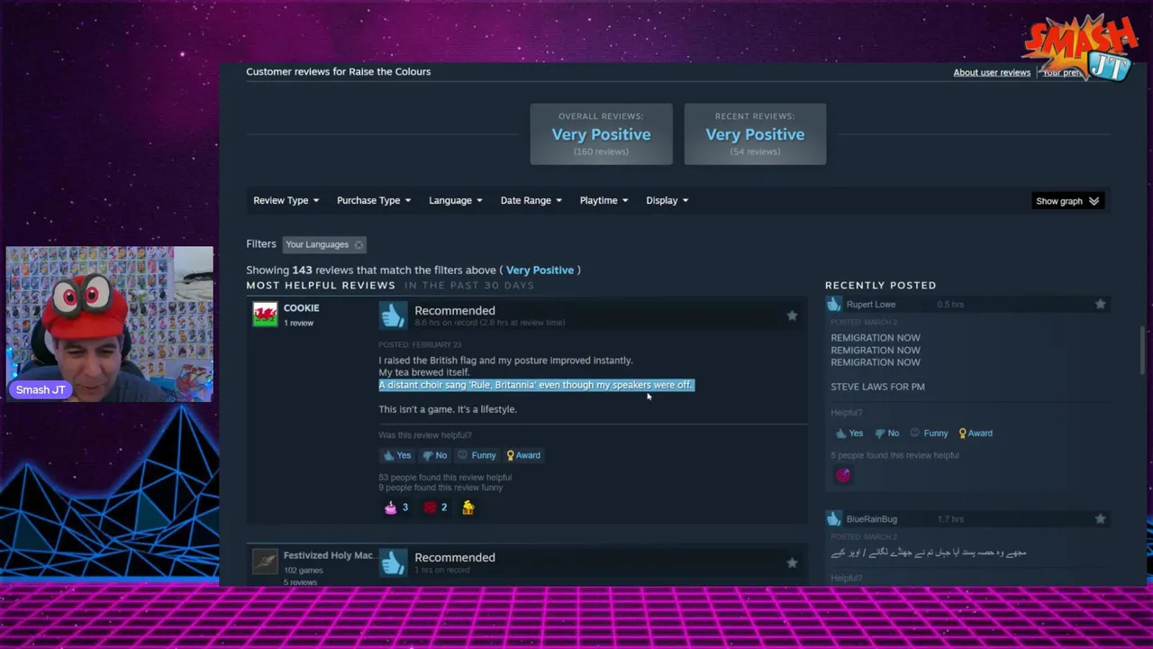The height and width of the screenshot is (649, 1153).
Task: Click COOKIE's Welsh flag avatar
Action: pos(265,315)
